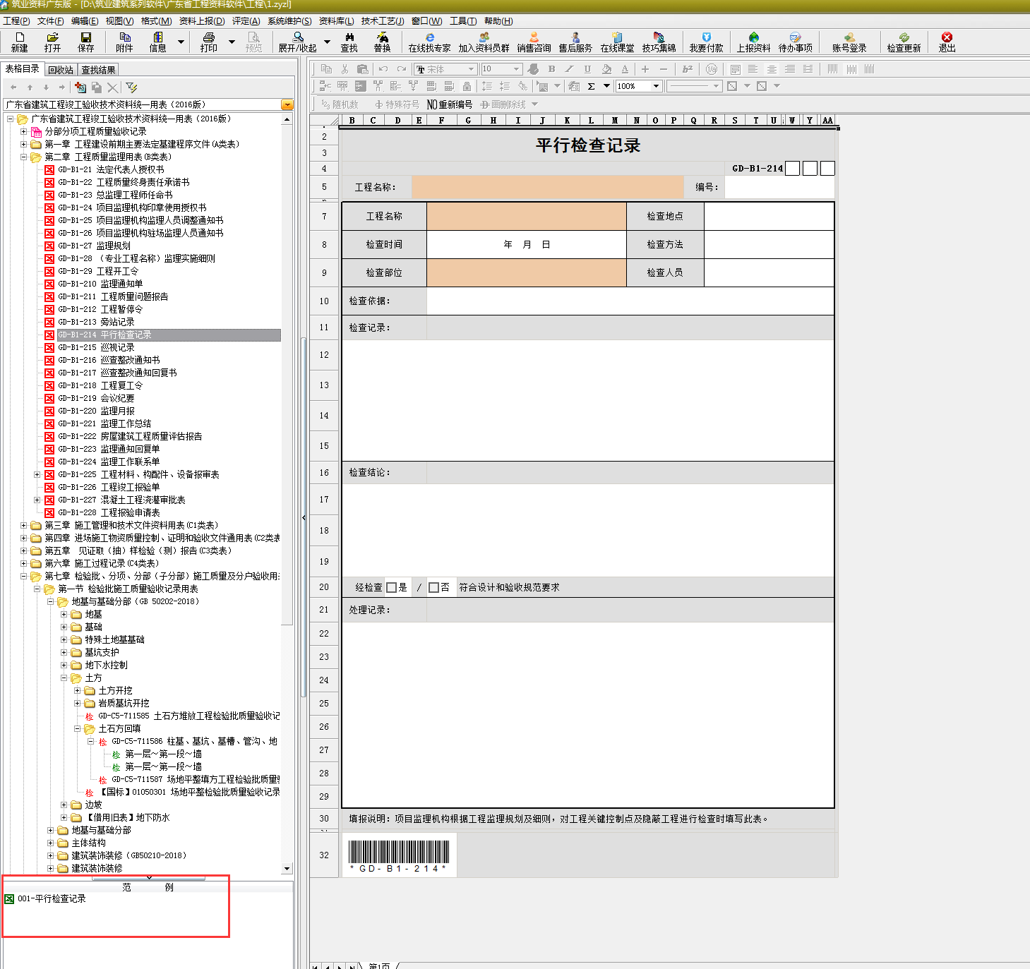
Task: Click the 查找 search binoculars icon
Action: [349, 42]
